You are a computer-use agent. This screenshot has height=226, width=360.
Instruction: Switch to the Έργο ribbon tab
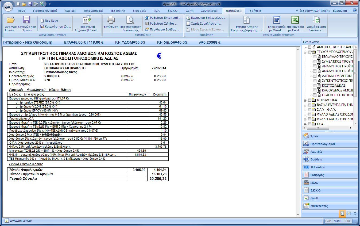pyautogui.click(x=21, y=11)
